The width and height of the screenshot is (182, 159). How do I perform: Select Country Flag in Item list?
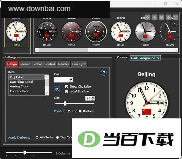(27, 91)
